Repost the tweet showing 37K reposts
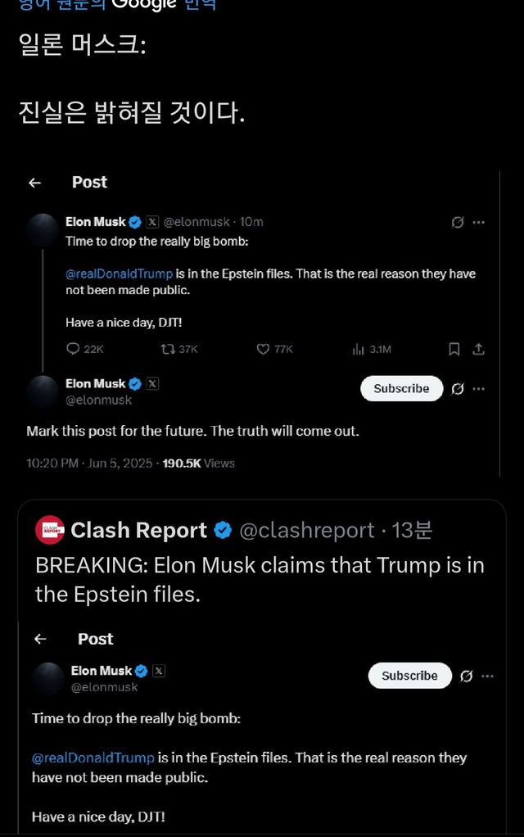 (168, 349)
